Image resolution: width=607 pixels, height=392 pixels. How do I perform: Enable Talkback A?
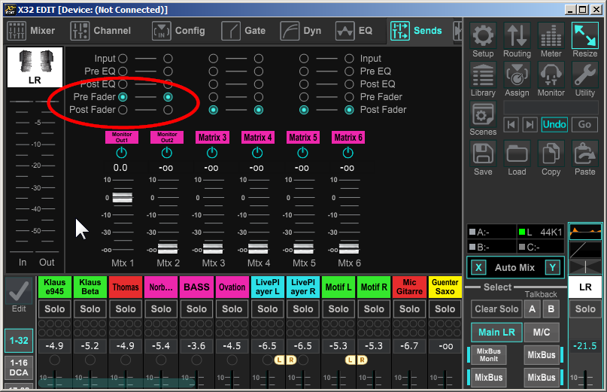point(533,309)
